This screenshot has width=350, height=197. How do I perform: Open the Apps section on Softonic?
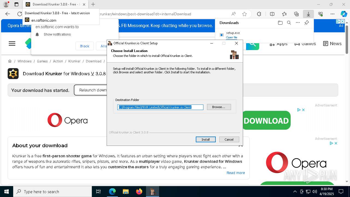pos(278,44)
